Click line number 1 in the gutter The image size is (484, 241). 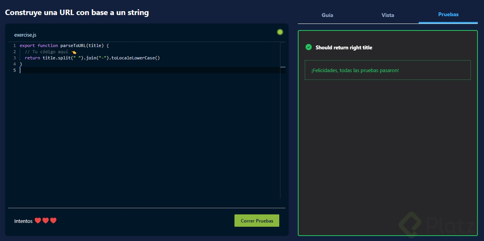pos(14,46)
